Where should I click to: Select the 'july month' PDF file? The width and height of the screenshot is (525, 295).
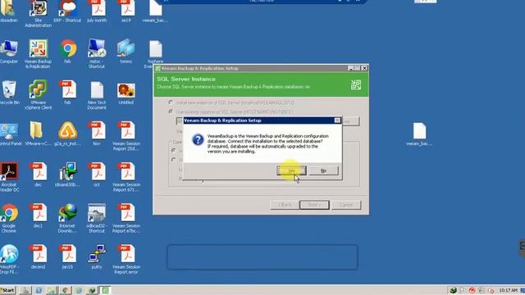(x=97, y=11)
